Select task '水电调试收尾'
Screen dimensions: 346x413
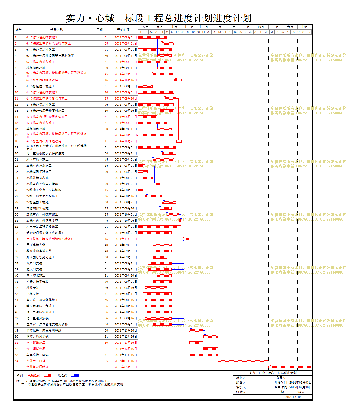[x=36, y=349]
